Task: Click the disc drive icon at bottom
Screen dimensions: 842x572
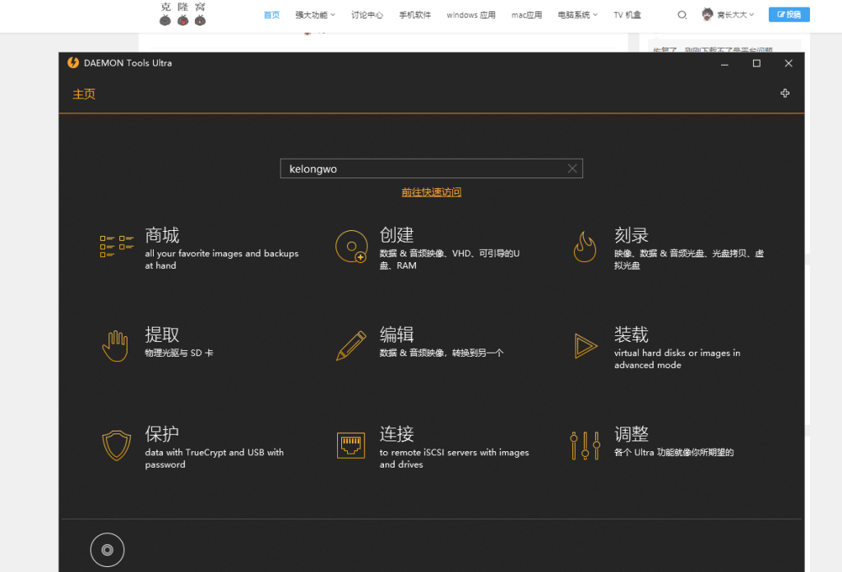Action: (108, 550)
